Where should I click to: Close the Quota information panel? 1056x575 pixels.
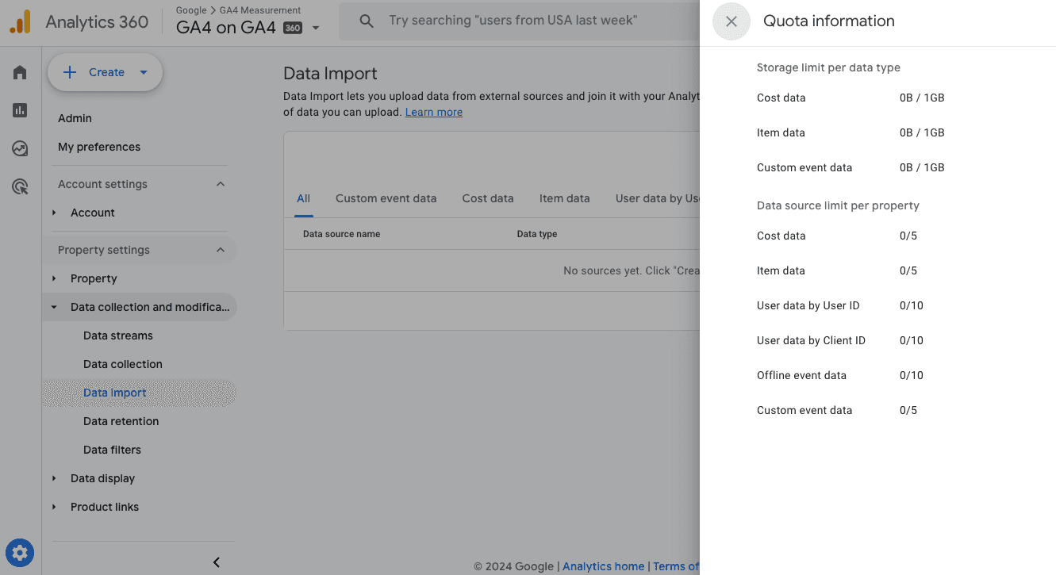732,22
